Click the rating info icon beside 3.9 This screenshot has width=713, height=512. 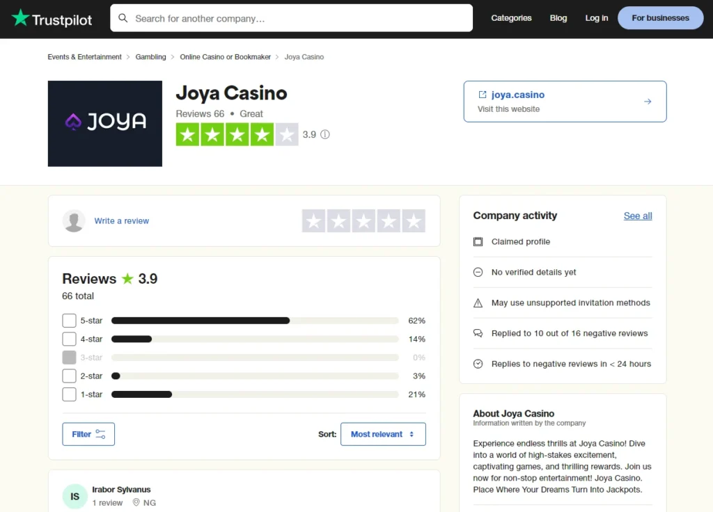(x=325, y=134)
